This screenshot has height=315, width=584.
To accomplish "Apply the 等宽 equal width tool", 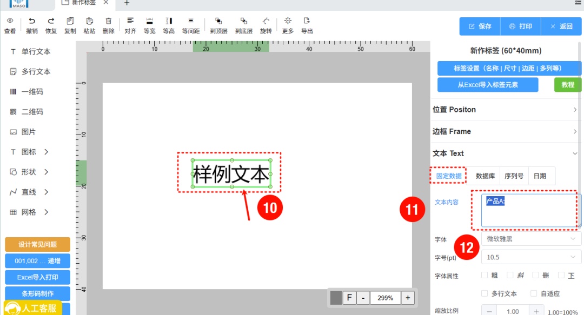I will click(149, 21).
